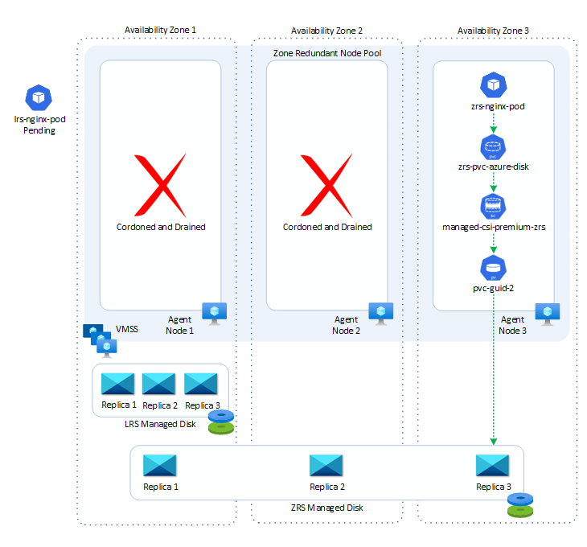The image size is (587, 547).
Task: Click the managed-csi-premium-zrs label text
Action: 494,227
